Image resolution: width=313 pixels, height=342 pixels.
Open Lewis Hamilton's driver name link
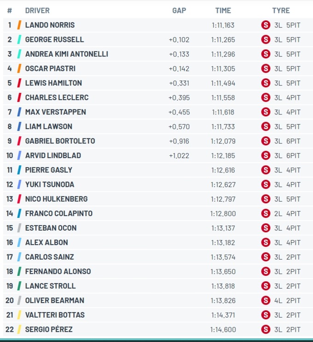point(53,83)
